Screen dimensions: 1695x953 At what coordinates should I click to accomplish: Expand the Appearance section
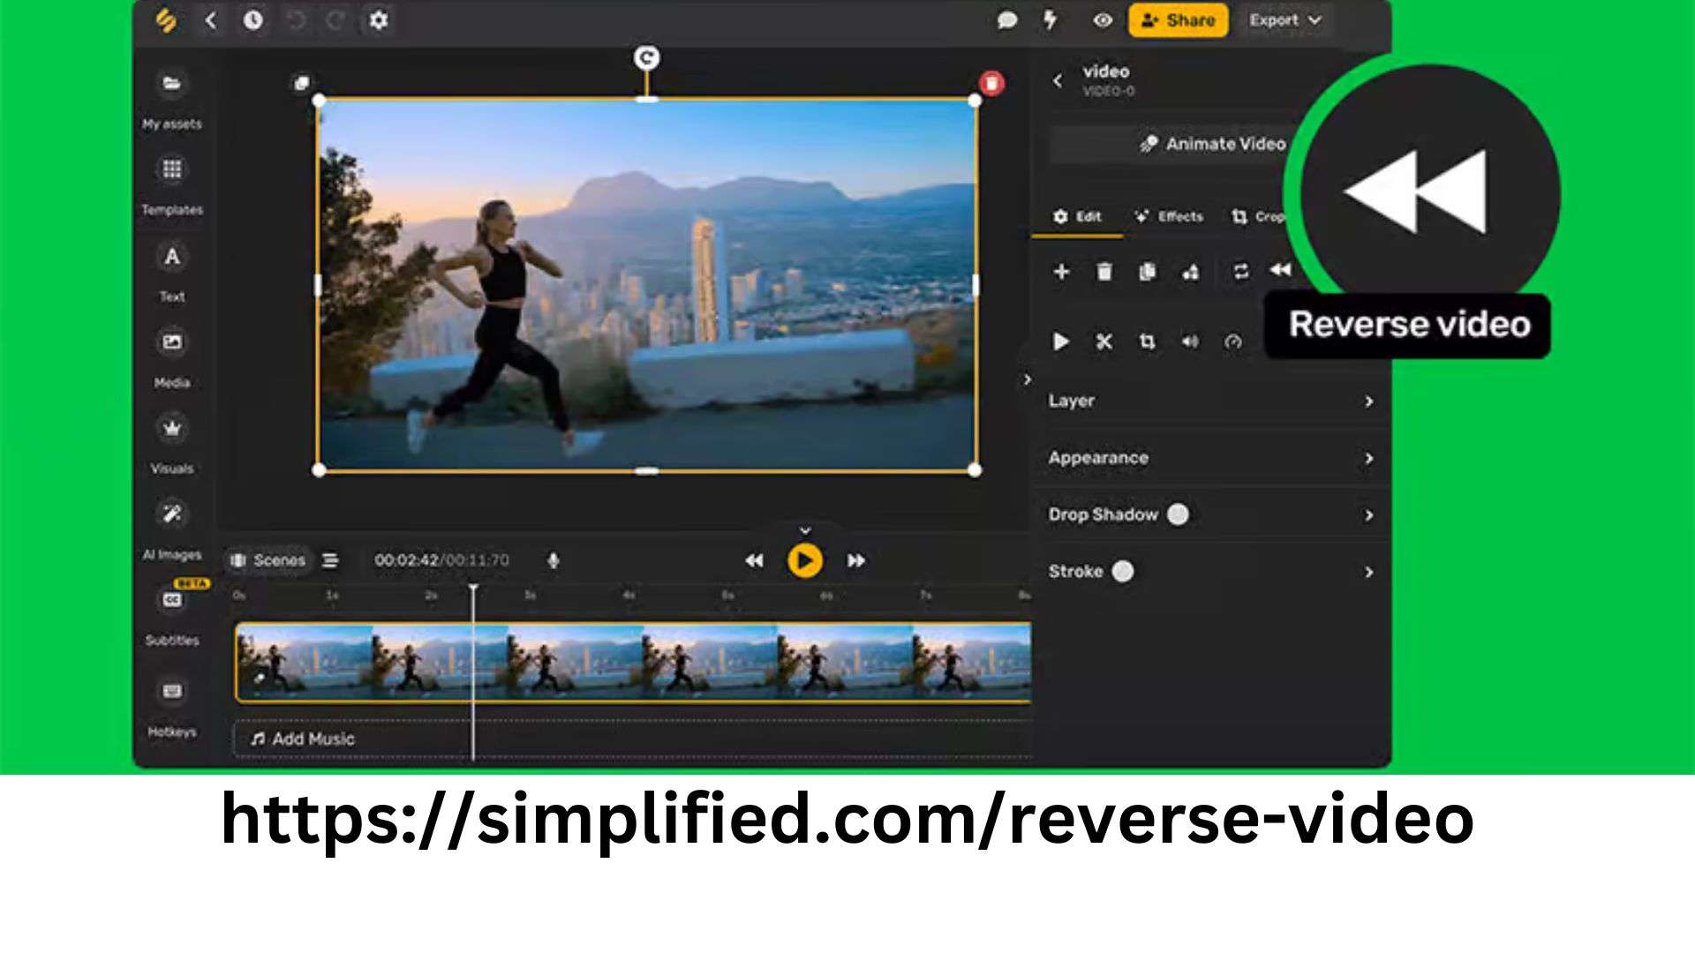pyautogui.click(x=1210, y=458)
